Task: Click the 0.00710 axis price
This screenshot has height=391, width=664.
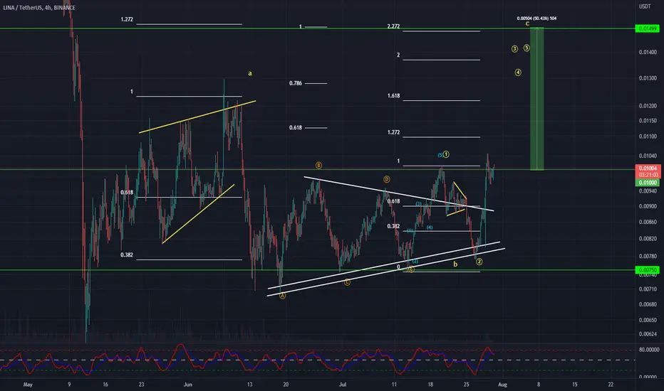Action: pos(648,289)
